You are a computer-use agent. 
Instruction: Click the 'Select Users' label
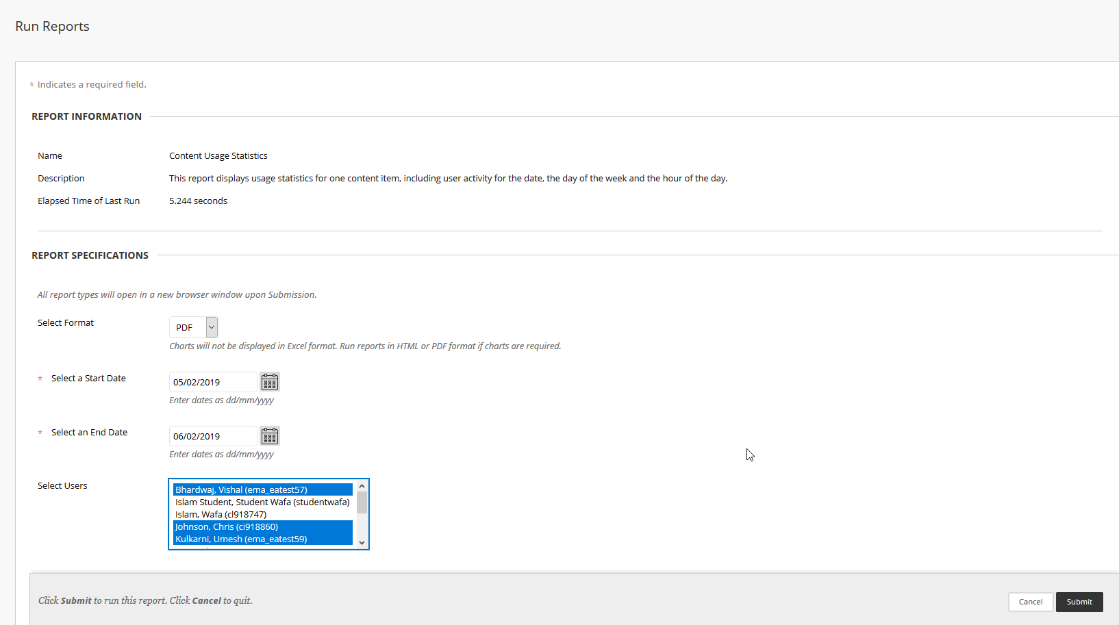[62, 485]
